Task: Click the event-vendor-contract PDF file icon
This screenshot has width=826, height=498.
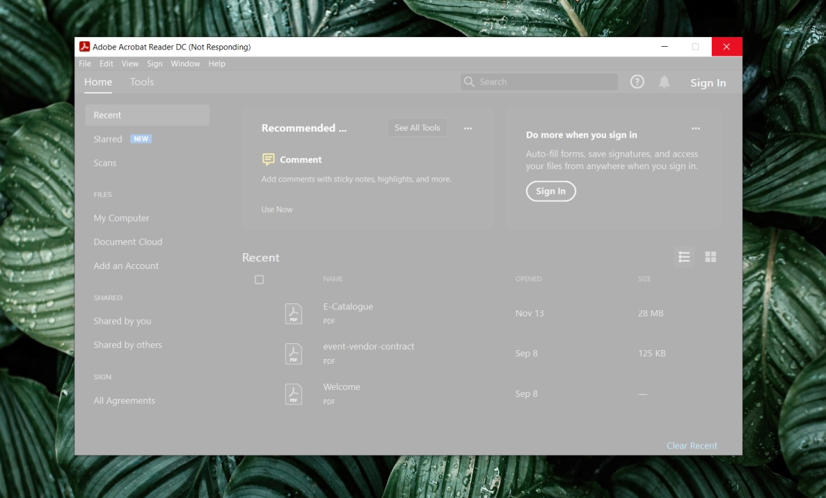Action: pyautogui.click(x=294, y=354)
